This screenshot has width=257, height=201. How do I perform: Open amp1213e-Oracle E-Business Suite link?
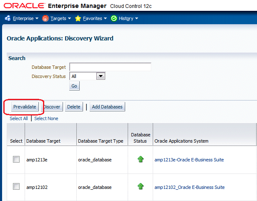pyautogui.click(x=189, y=160)
